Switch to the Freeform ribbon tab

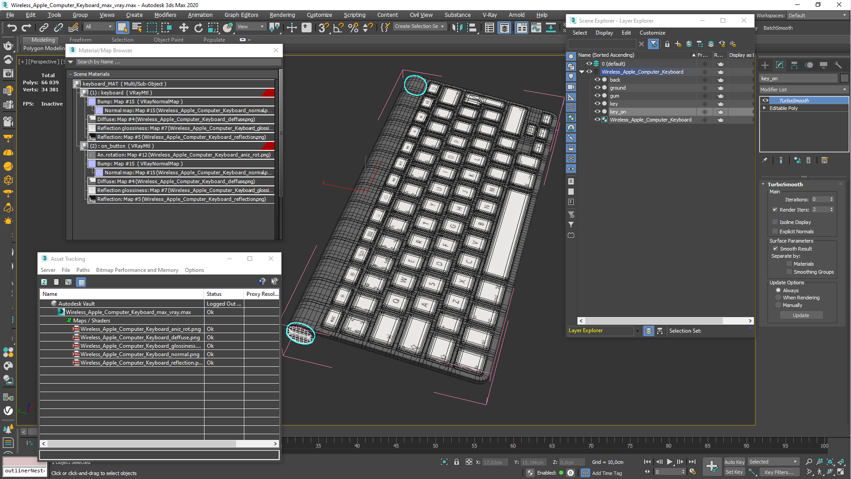pos(80,40)
